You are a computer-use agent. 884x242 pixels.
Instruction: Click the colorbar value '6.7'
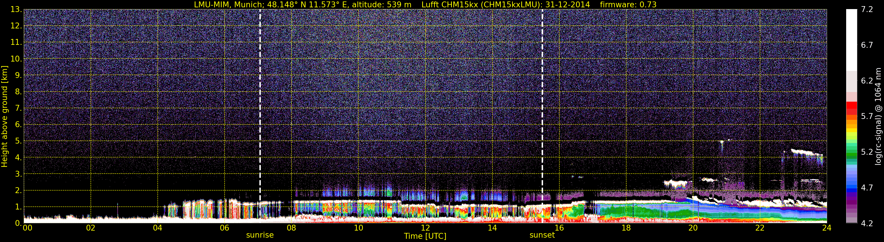click(867, 45)
